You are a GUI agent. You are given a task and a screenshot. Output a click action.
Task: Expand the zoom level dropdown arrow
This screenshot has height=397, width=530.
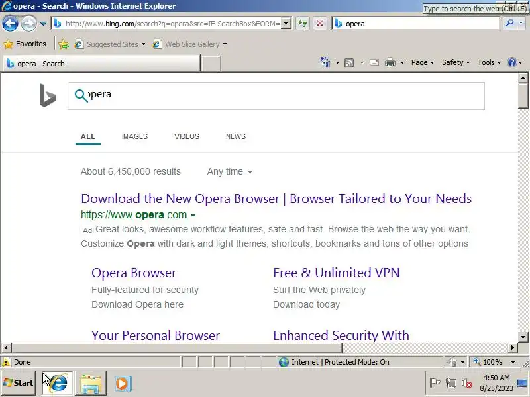point(513,362)
